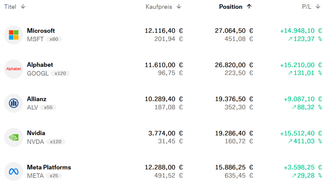
Task: Click the x55 quantity badge for ALV
Action: (48, 108)
